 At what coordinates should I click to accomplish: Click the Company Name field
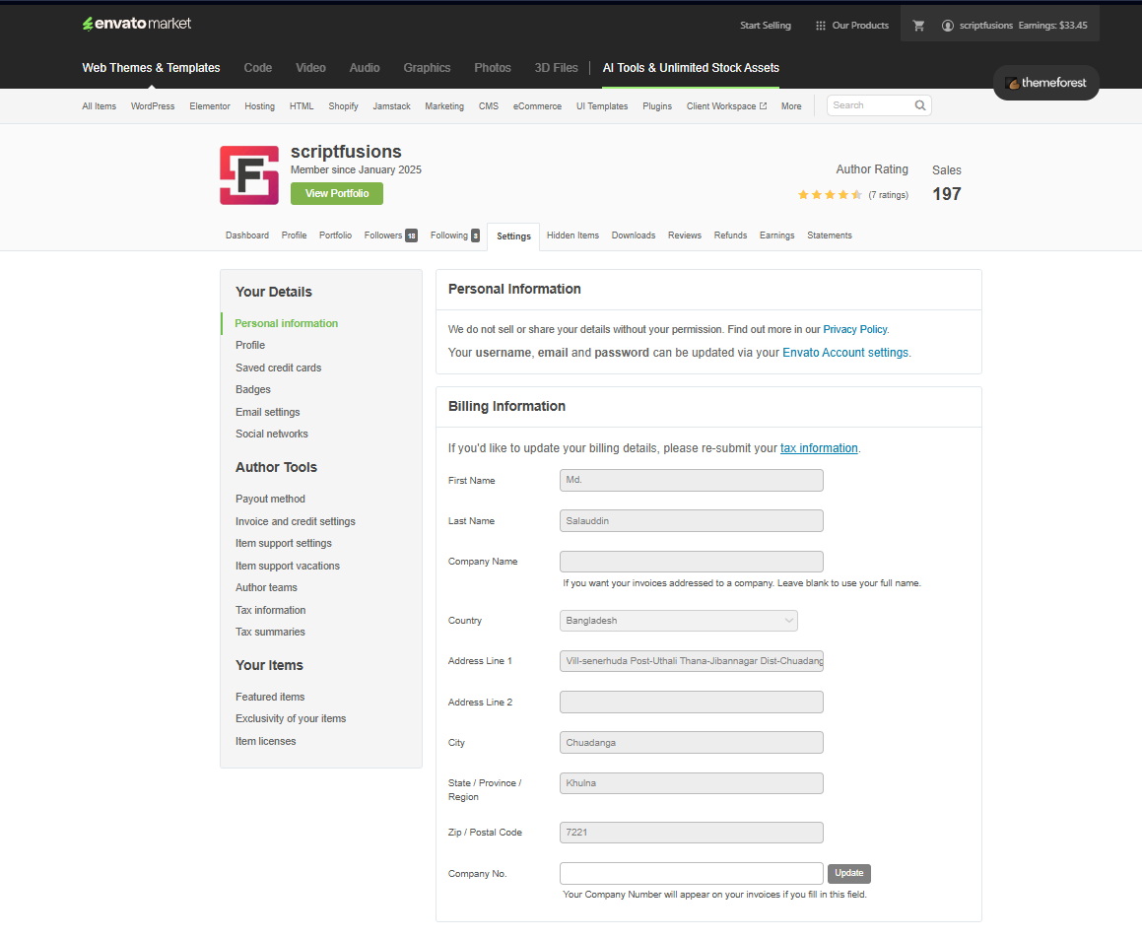coord(691,562)
